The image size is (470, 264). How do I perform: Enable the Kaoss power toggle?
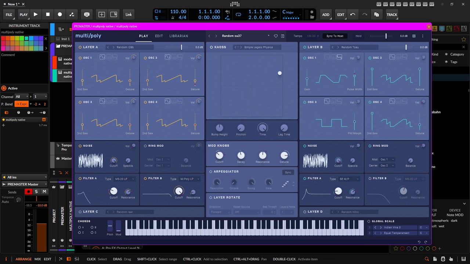coord(211,47)
